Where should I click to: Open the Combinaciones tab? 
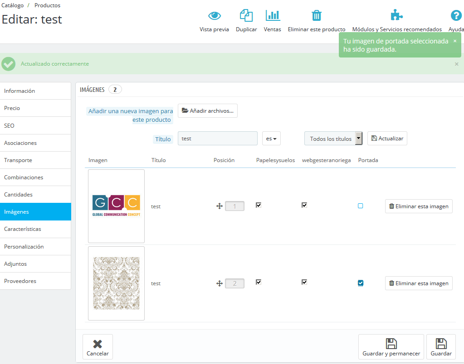tap(35, 177)
